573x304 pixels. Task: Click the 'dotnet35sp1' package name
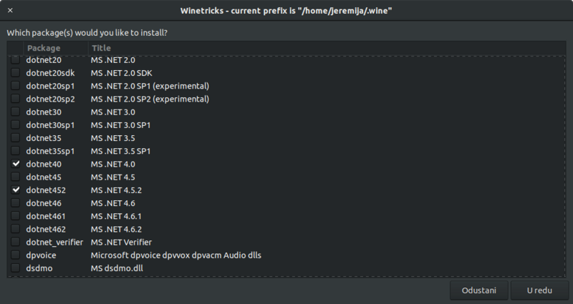(50, 151)
